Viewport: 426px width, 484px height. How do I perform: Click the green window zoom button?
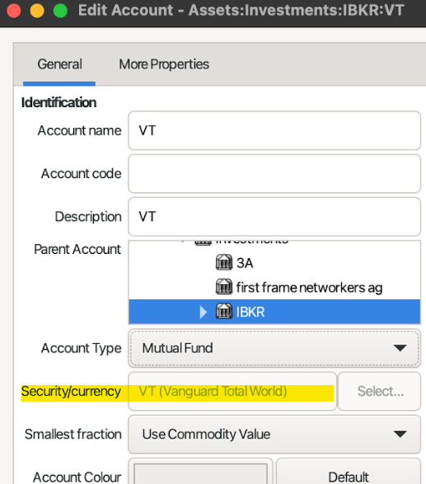click(60, 11)
